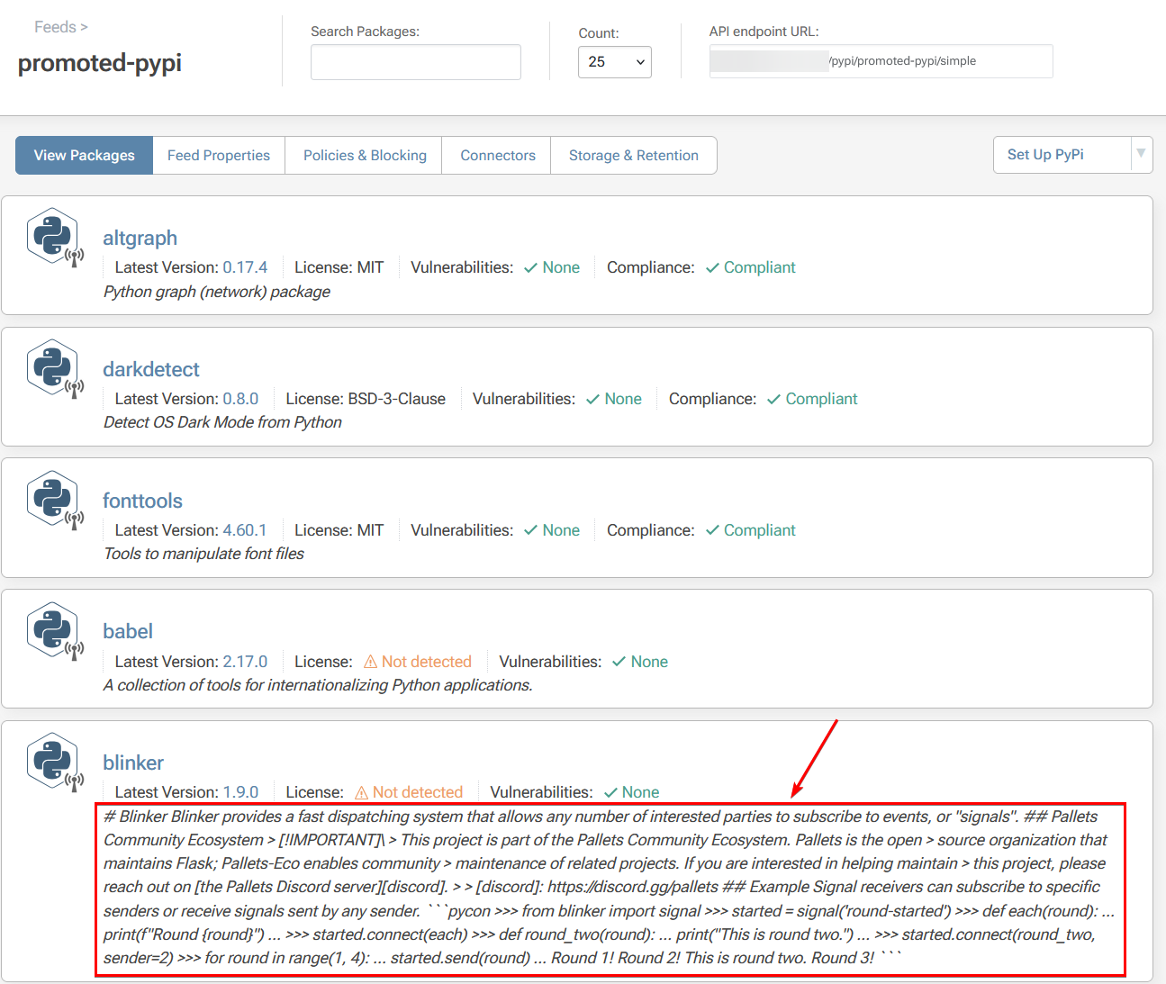This screenshot has height=984, width=1166.
Task: Open the Policies & Blocking tab
Action: pos(365,156)
